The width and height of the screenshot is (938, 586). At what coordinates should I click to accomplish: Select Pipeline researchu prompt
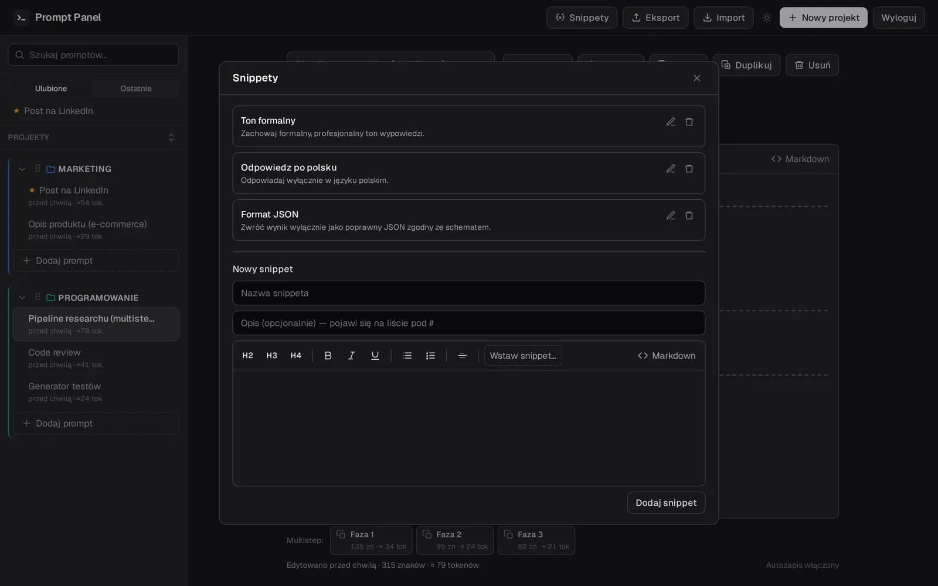(96, 324)
